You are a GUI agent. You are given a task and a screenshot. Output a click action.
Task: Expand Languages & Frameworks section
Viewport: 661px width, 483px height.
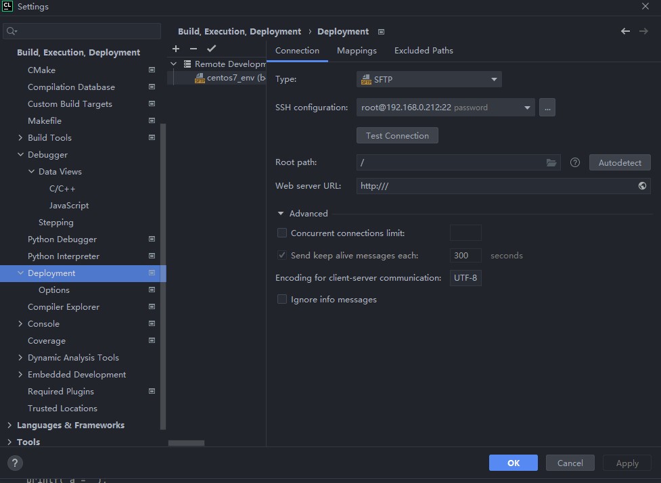tap(9, 425)
